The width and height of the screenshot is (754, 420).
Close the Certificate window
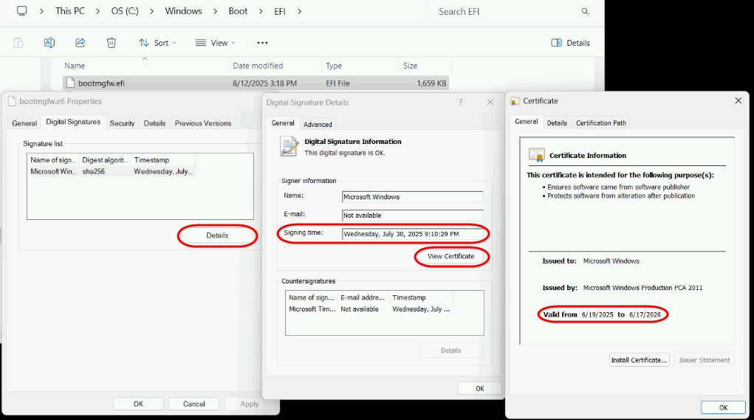pyautogui.click(x=738, y=100)
